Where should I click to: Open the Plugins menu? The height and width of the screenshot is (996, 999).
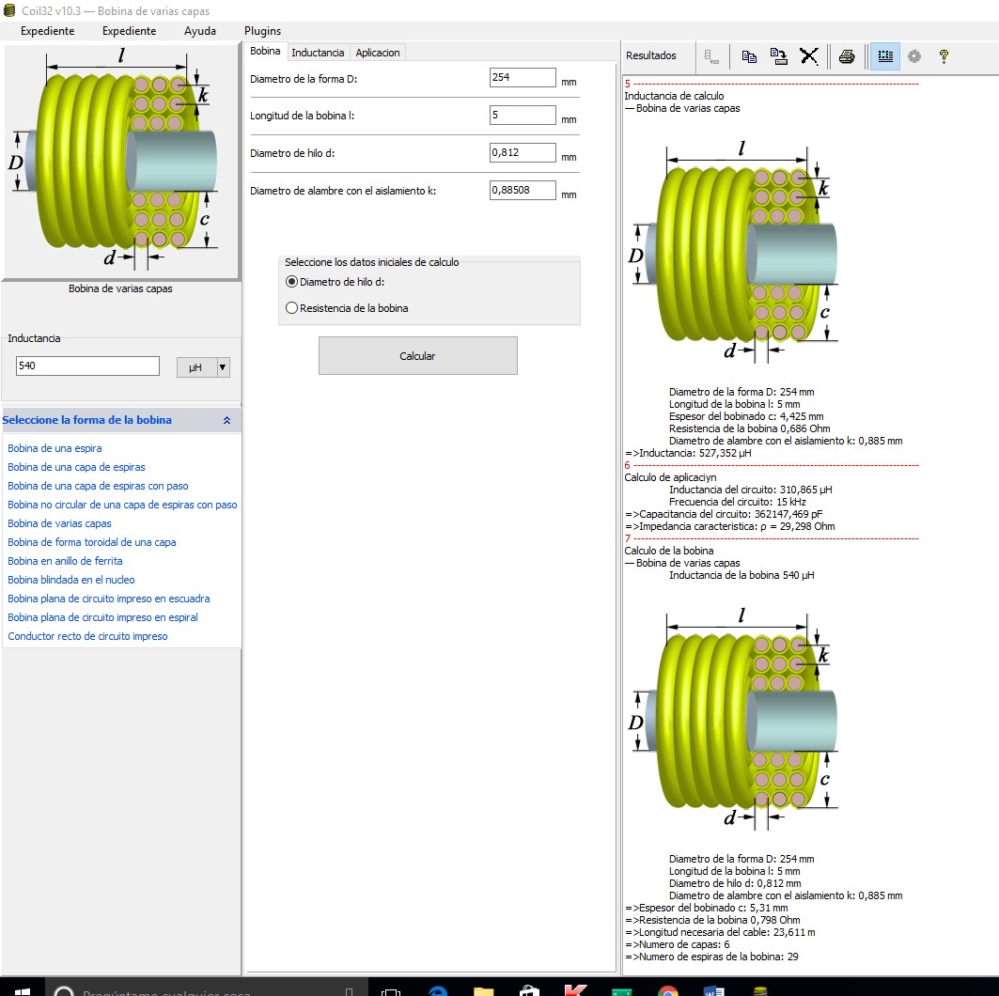pyautogui.click(x=262, y=31)
